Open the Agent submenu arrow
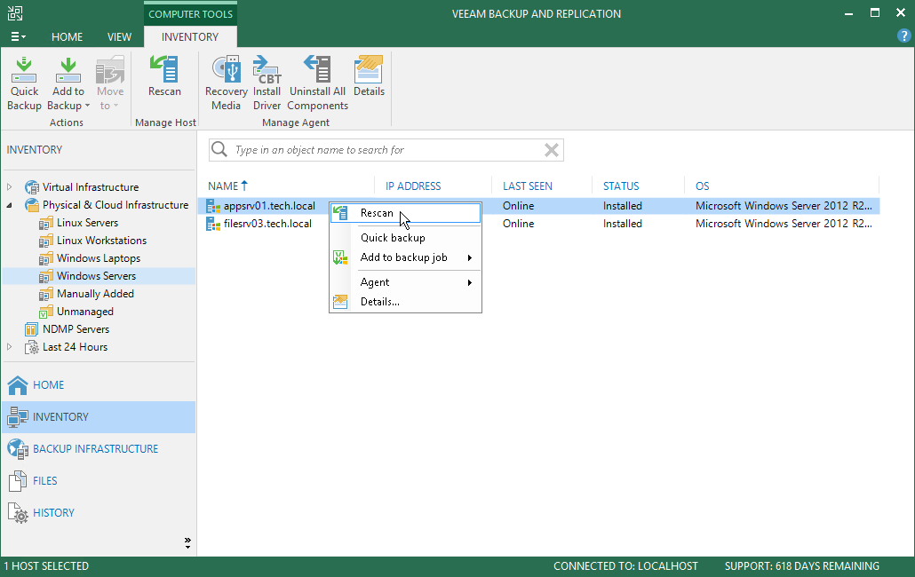This screenshot has height=577, width=915. (x=470, y=282)
